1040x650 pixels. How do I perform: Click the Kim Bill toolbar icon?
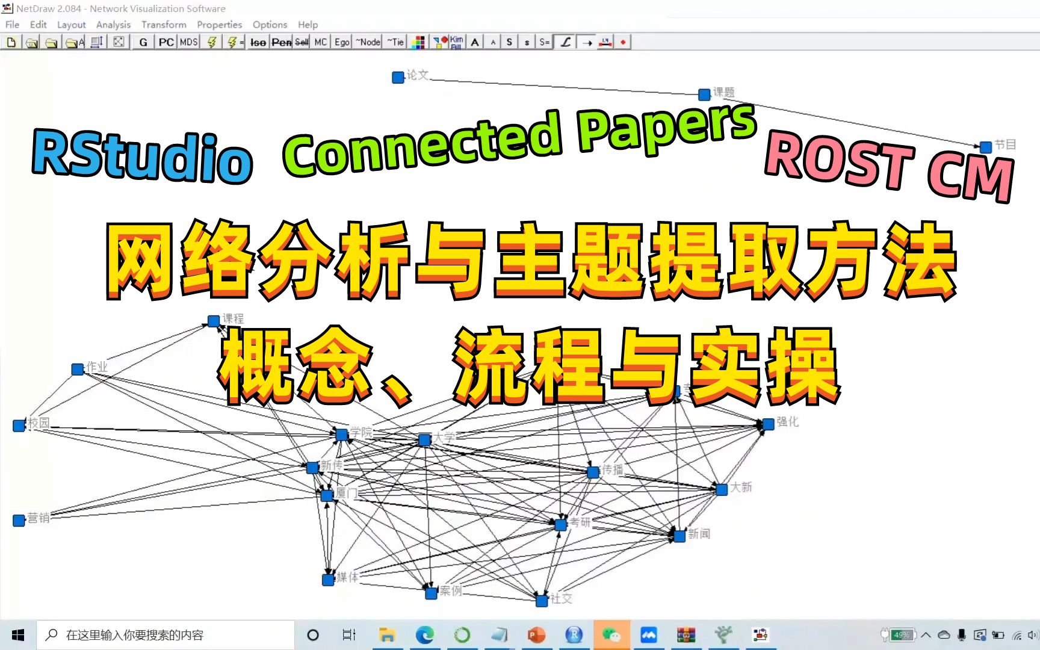pyautogui.click(x=457, y=42)
